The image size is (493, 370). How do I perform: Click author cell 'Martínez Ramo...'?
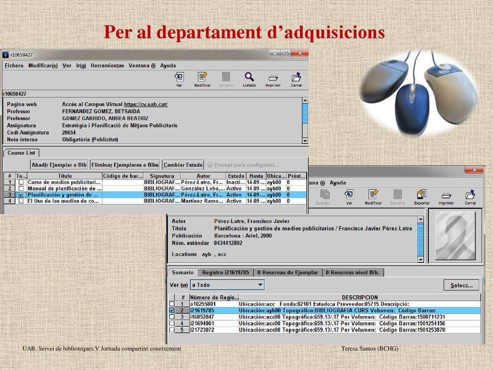point(203,201)
